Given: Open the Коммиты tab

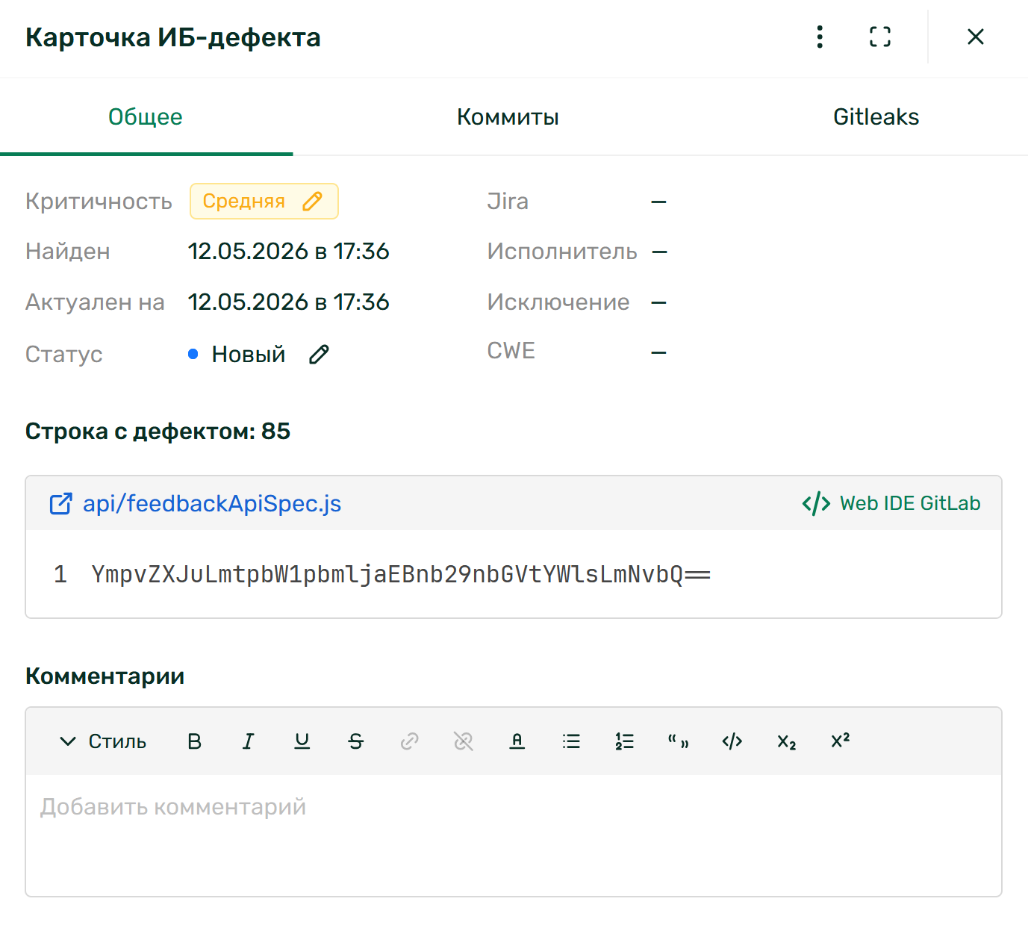Looking at the screenshot, I should pyautogui.click(x=508, y=117).
